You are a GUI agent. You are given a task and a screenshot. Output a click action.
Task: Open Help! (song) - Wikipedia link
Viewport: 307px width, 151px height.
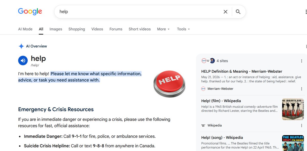point(222,137)
